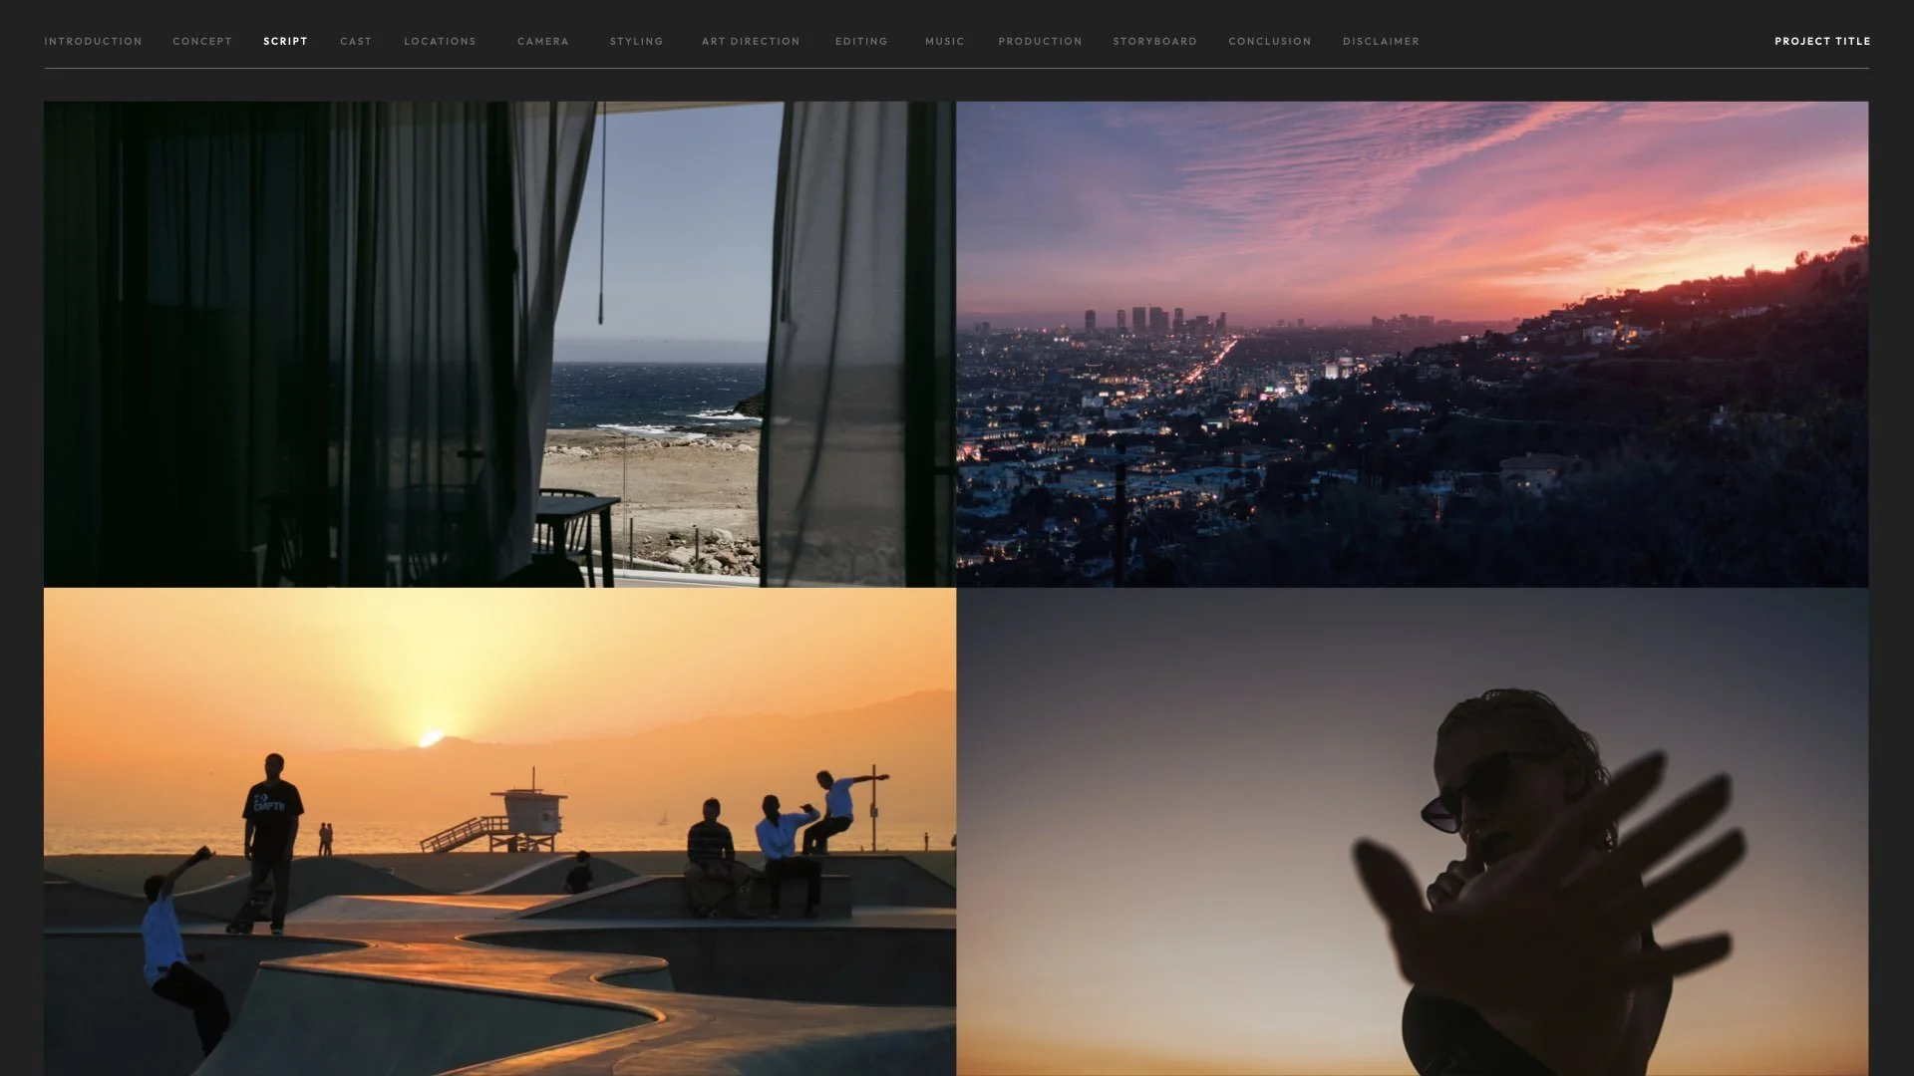Image resolution: width=1914 pixels, height=1076 pixels.
Task: Open the Styling tab
Action: click(x=636, y=41)
